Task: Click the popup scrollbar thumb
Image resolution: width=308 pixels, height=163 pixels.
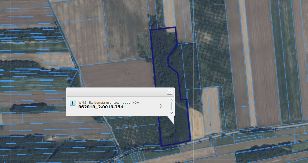Action: [x=171, y=106]
